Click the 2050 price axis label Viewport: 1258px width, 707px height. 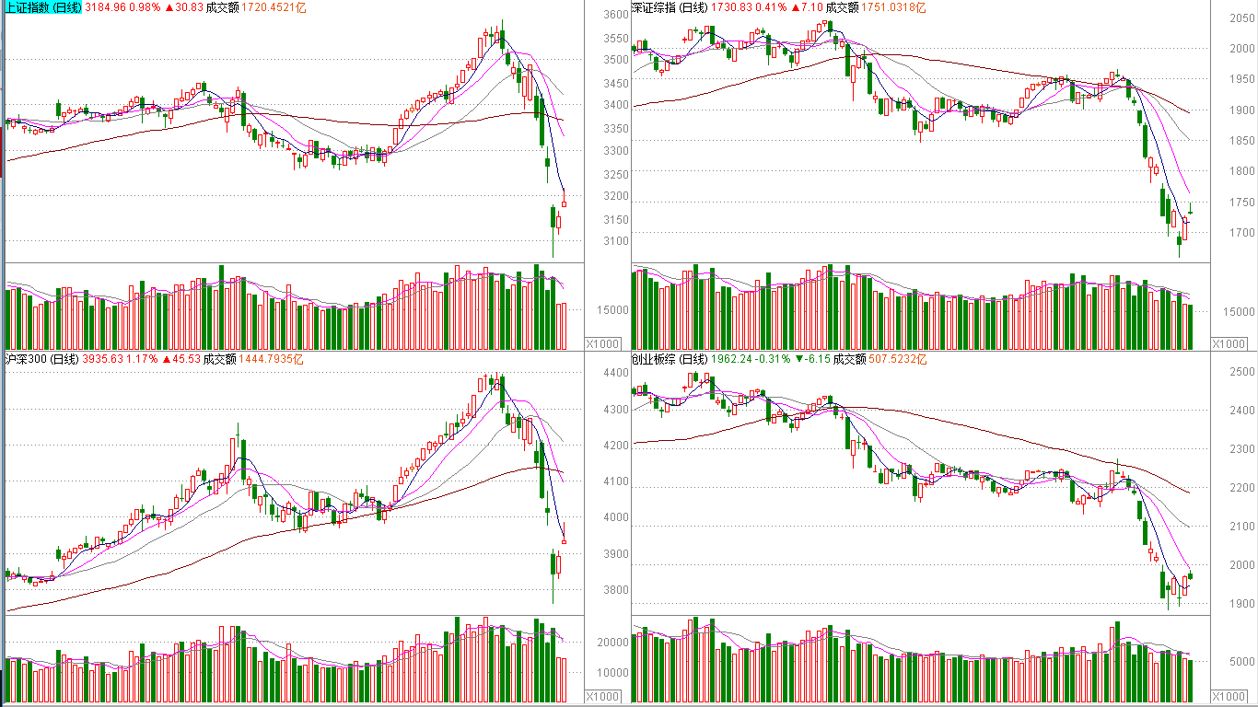pyautogui.click(x=1242, y=19)
